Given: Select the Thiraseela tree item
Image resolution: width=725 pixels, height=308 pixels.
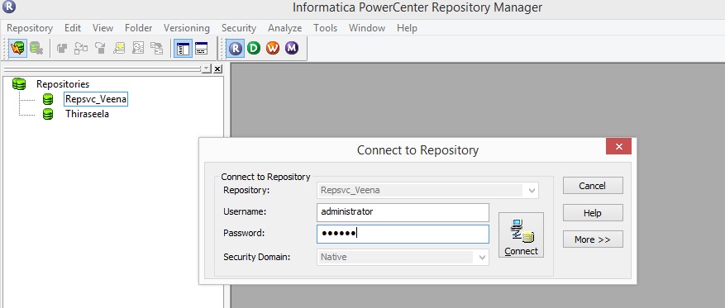Looking at the screenshot, I should pyautogui.click(x=87, y=114).
